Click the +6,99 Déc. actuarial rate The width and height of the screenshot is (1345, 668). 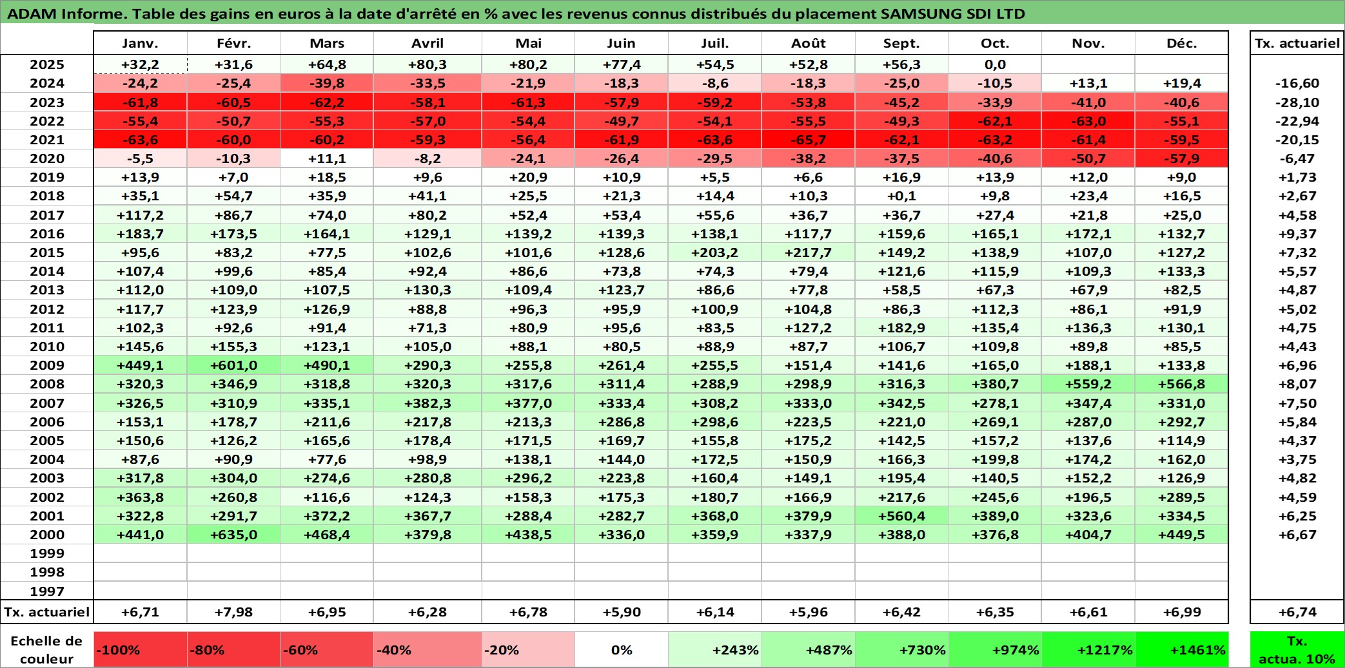tap(1182, 612)
